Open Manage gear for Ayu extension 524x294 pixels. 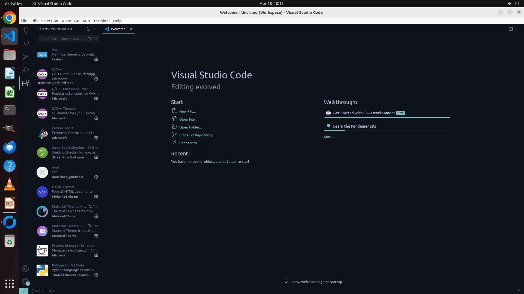click(96, 59)
